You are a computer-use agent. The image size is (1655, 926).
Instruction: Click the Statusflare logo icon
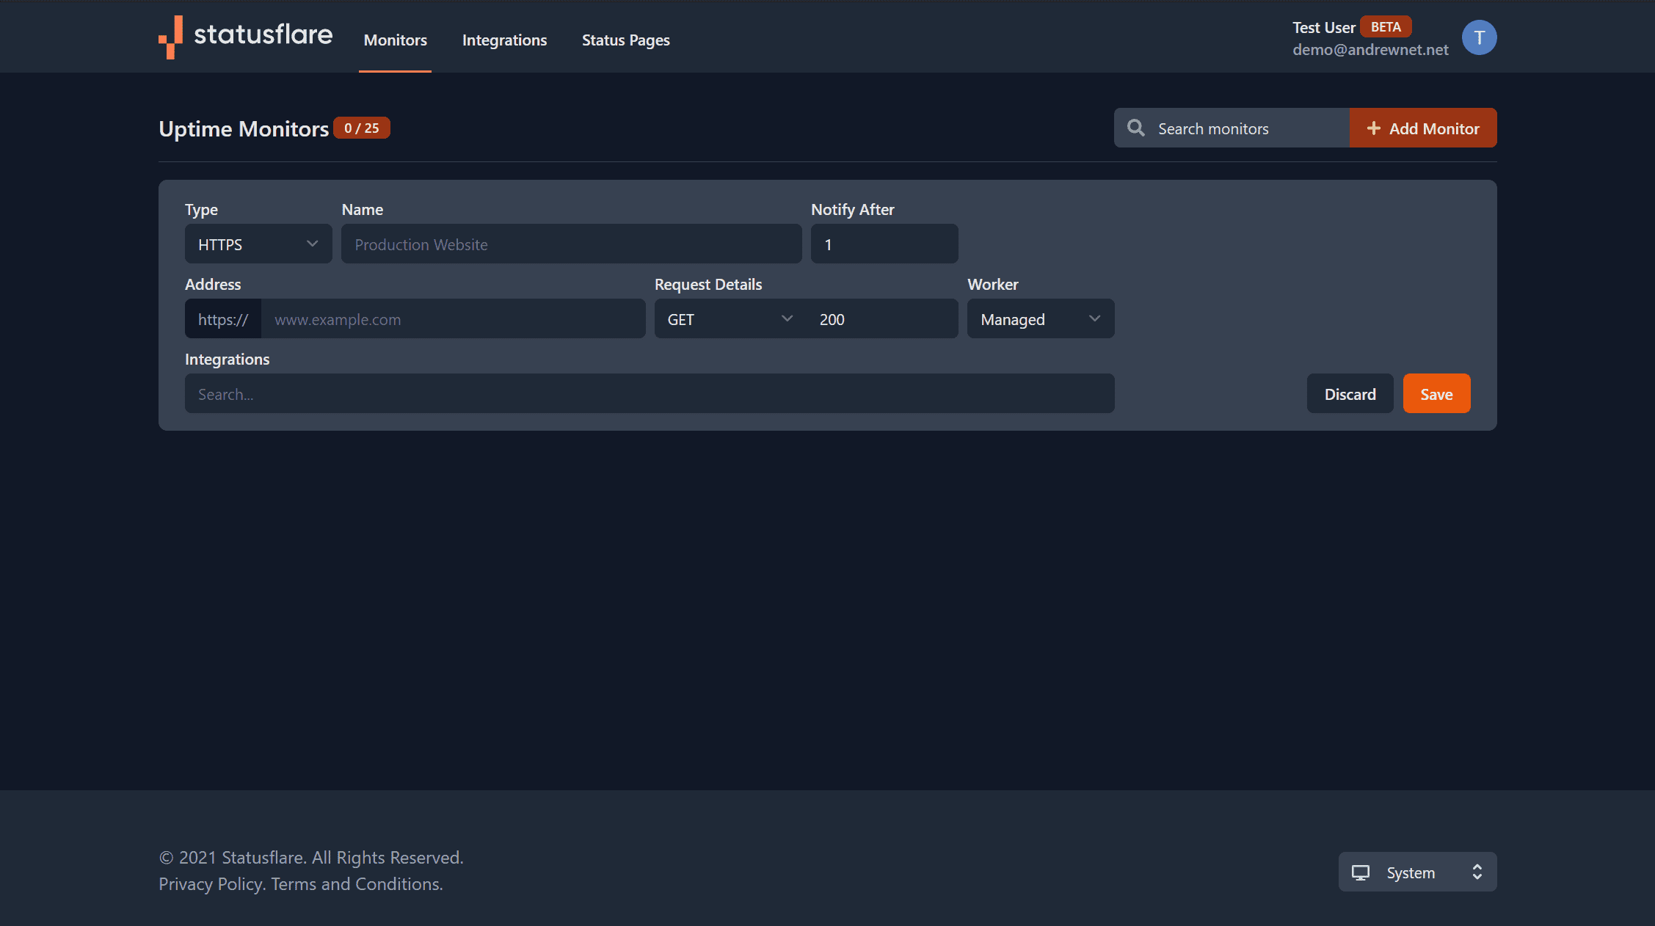point(171,37)
